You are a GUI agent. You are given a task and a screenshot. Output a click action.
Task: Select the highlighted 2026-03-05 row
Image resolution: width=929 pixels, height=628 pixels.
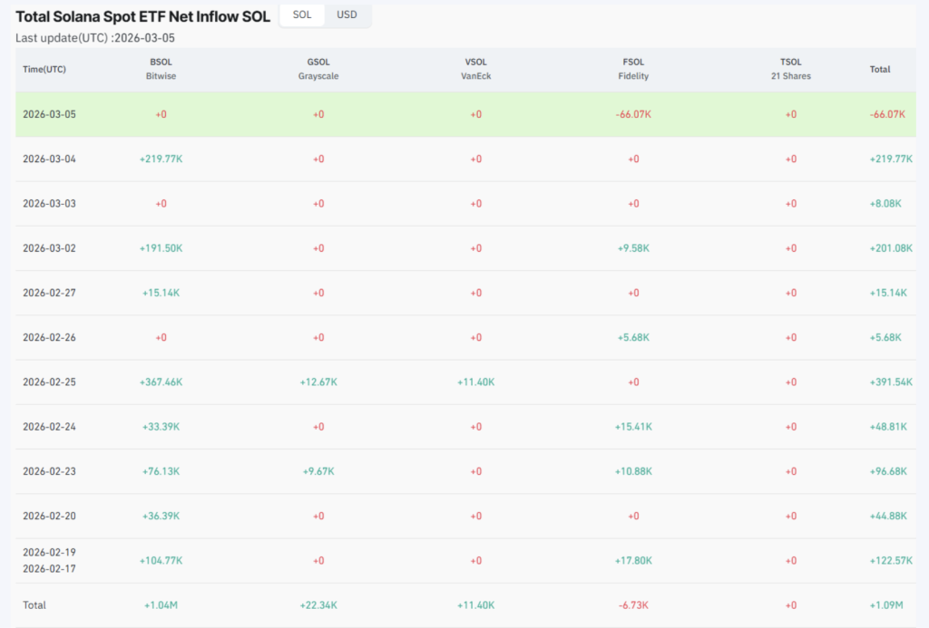[50, 114]
